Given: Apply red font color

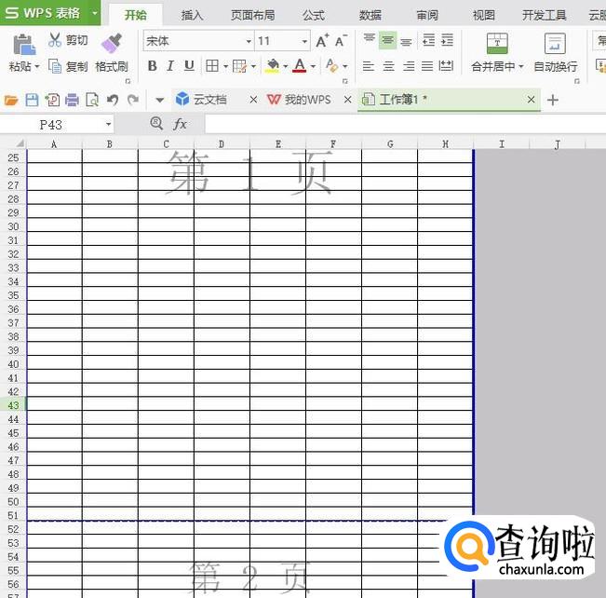Looking at the screenshot, I should 300,66.
